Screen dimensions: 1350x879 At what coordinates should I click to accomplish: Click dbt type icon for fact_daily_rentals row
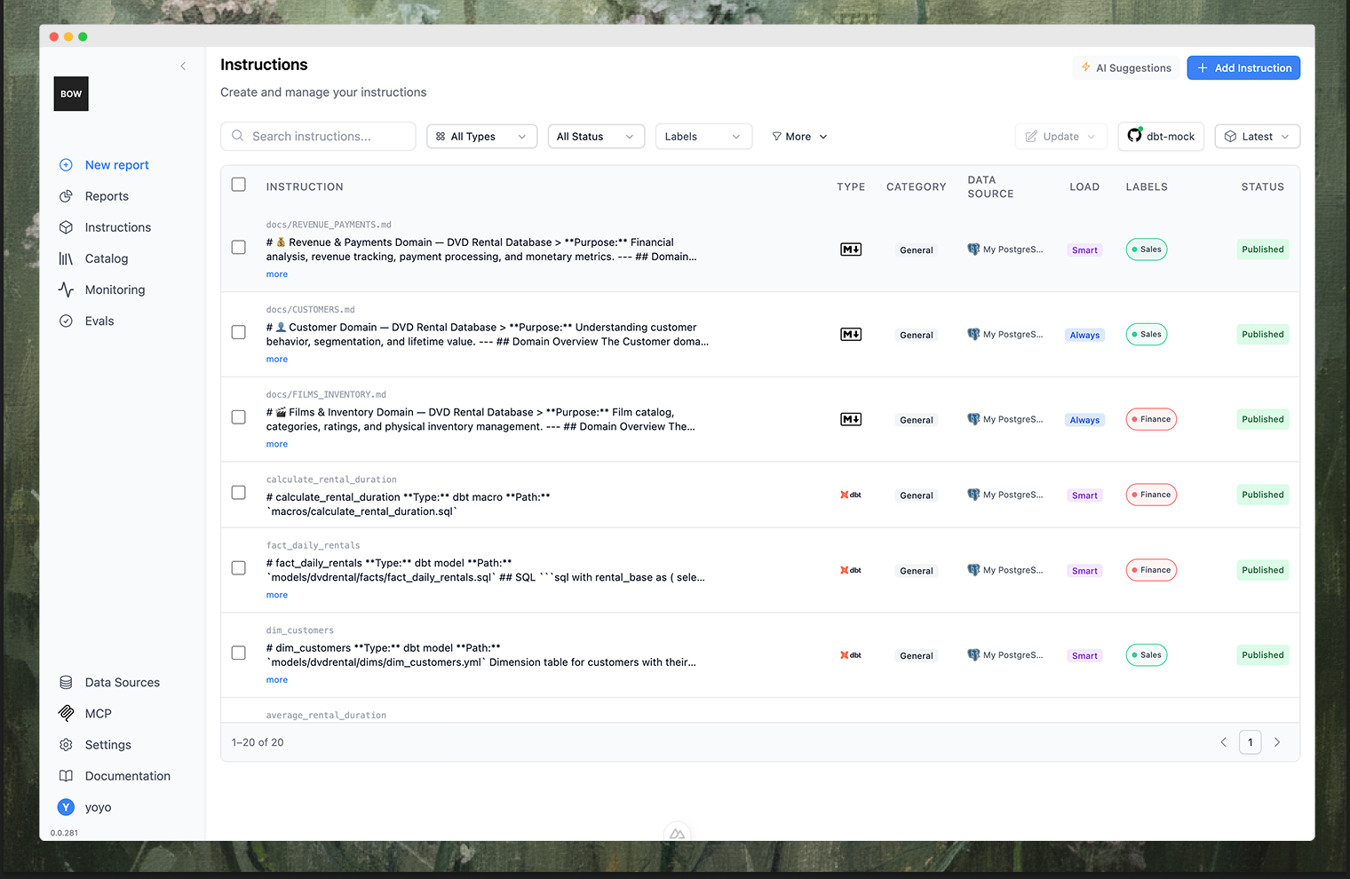pyautogui.click(x=851, y=570)
